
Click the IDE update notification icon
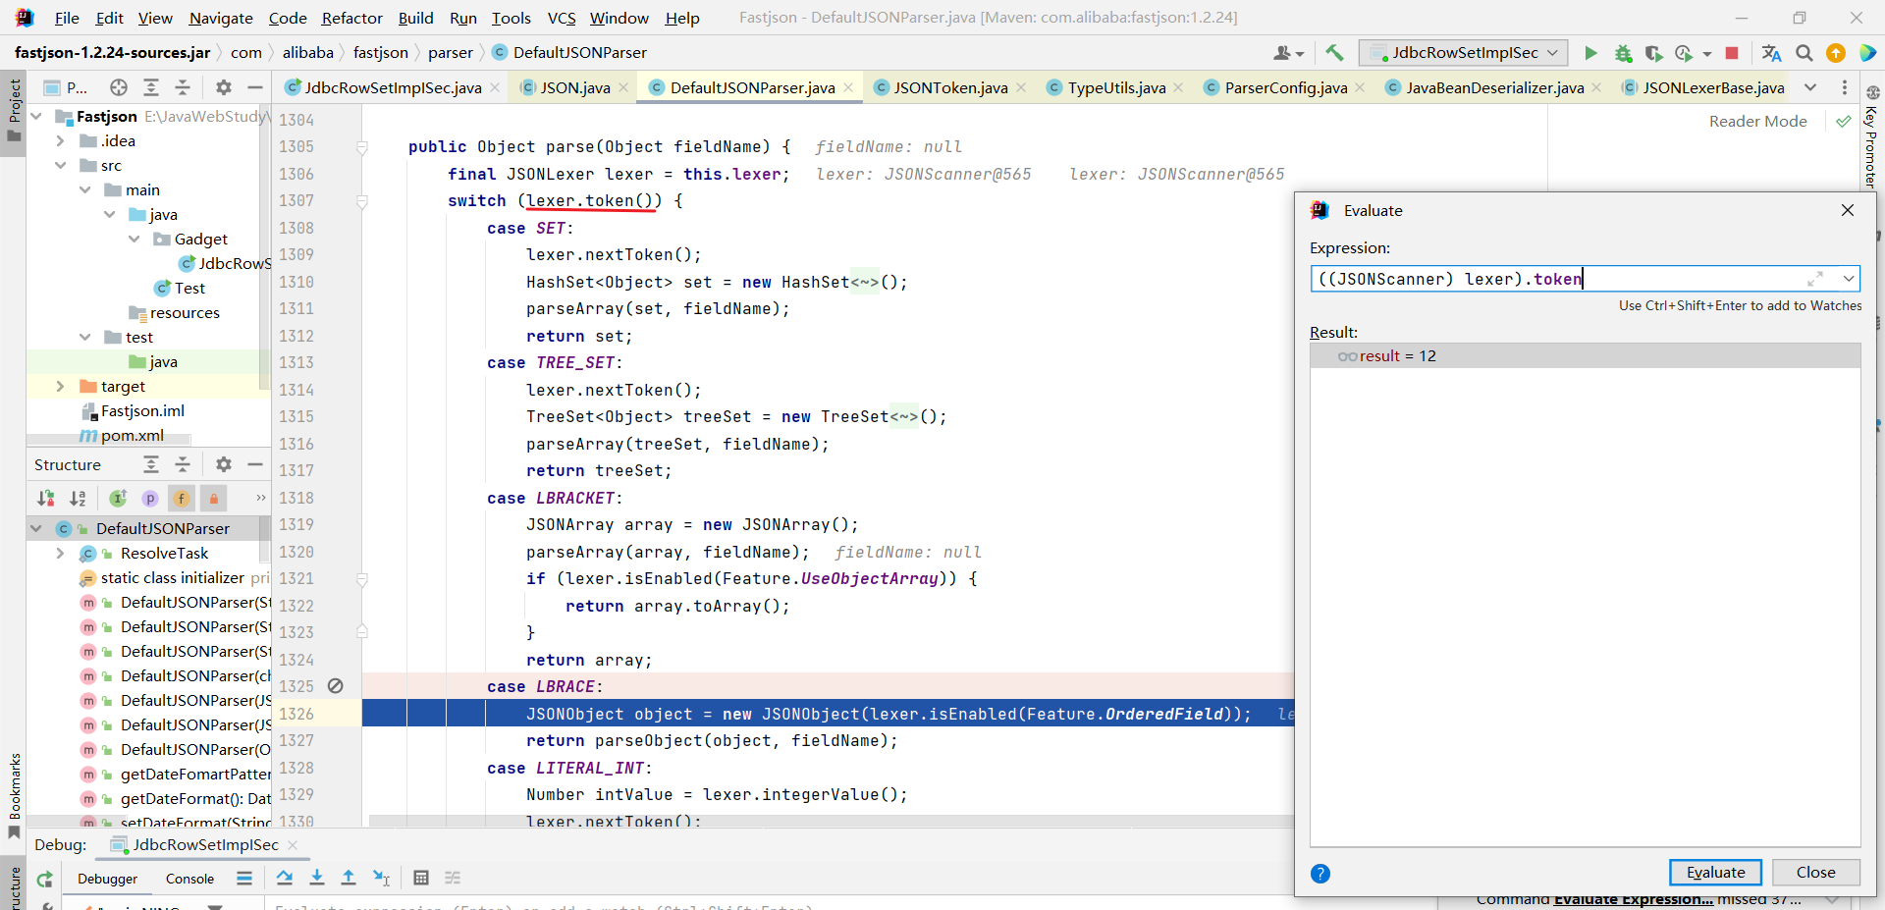click(1835, 53)
